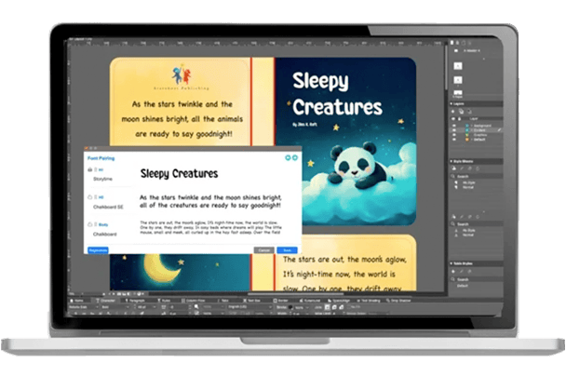Select the first page thumbnail in Page Layout
566x377 pixels.
coord(458,66)
